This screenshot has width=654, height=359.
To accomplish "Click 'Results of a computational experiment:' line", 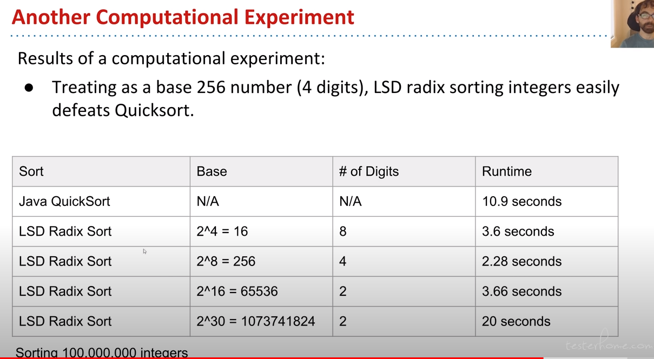I will [171, 58].
